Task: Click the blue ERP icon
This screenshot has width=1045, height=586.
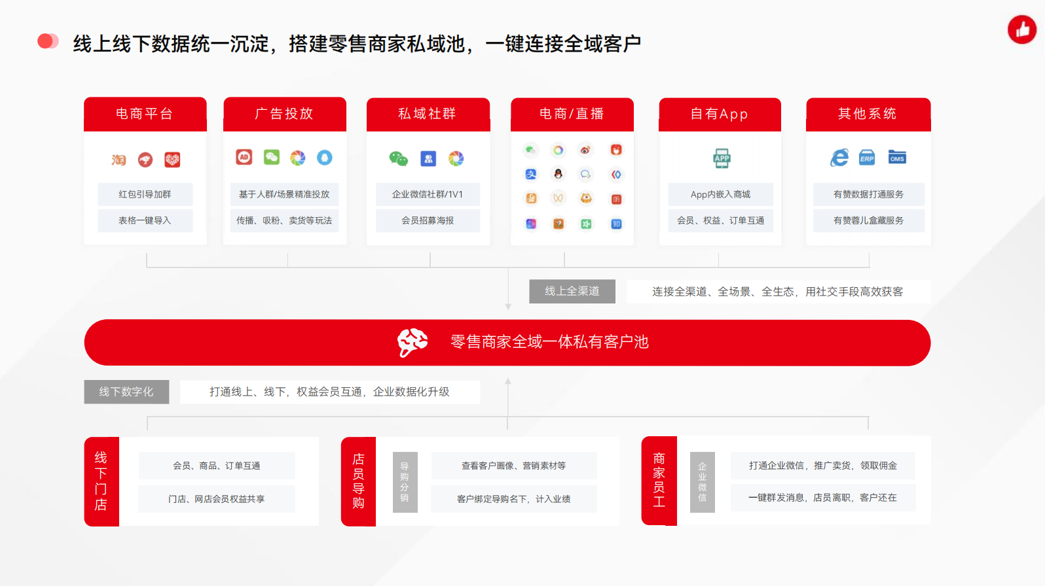Action: coord(867,158)
